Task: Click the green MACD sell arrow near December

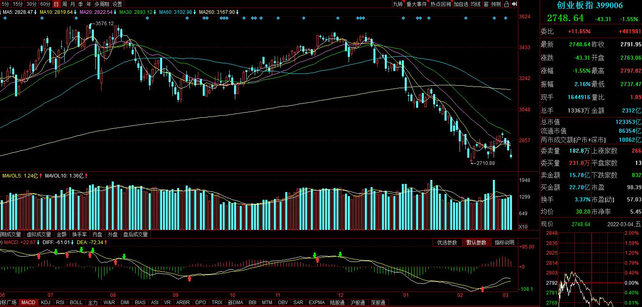Action: point(340,255)
